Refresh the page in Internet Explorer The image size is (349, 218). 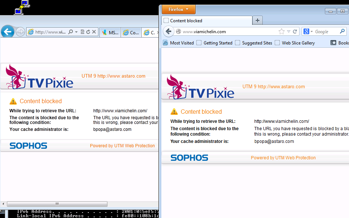pyautogui.click(x=88, y=32)
